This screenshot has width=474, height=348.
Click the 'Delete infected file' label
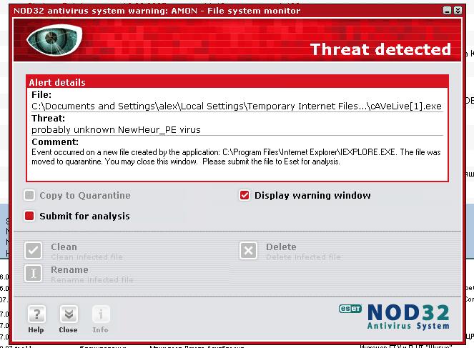click(303, 257)
